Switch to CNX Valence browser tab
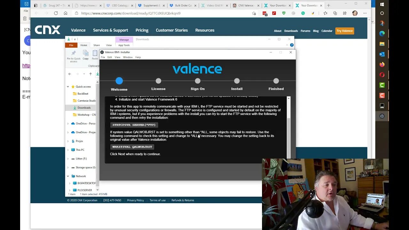 click(x=245, y=5)
